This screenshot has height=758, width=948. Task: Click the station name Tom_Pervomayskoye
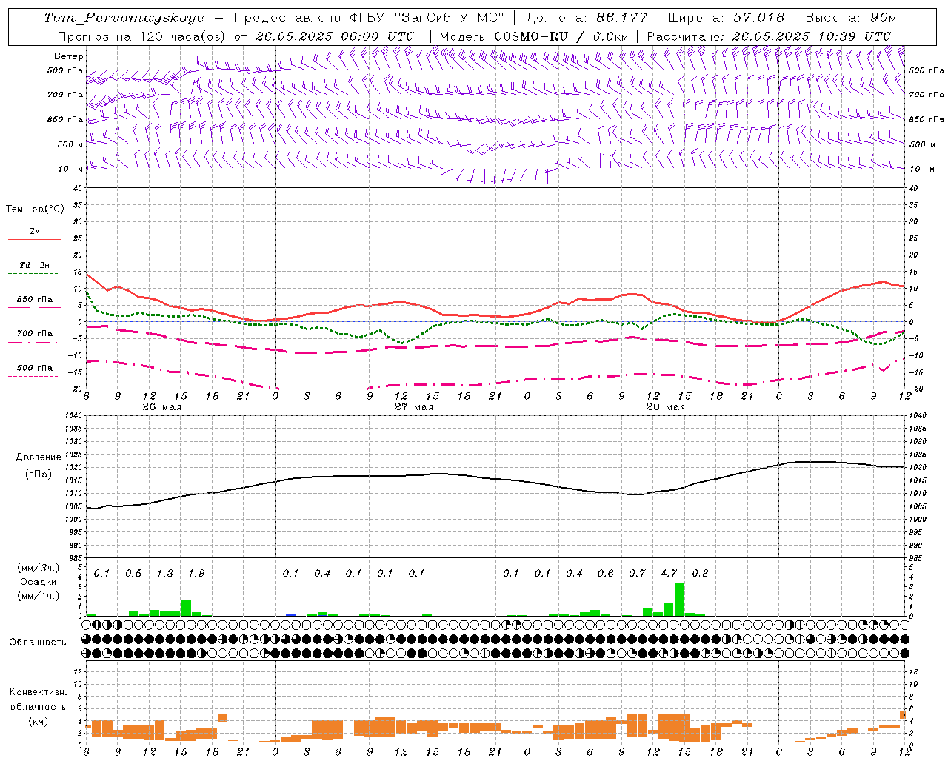(124, 18)
